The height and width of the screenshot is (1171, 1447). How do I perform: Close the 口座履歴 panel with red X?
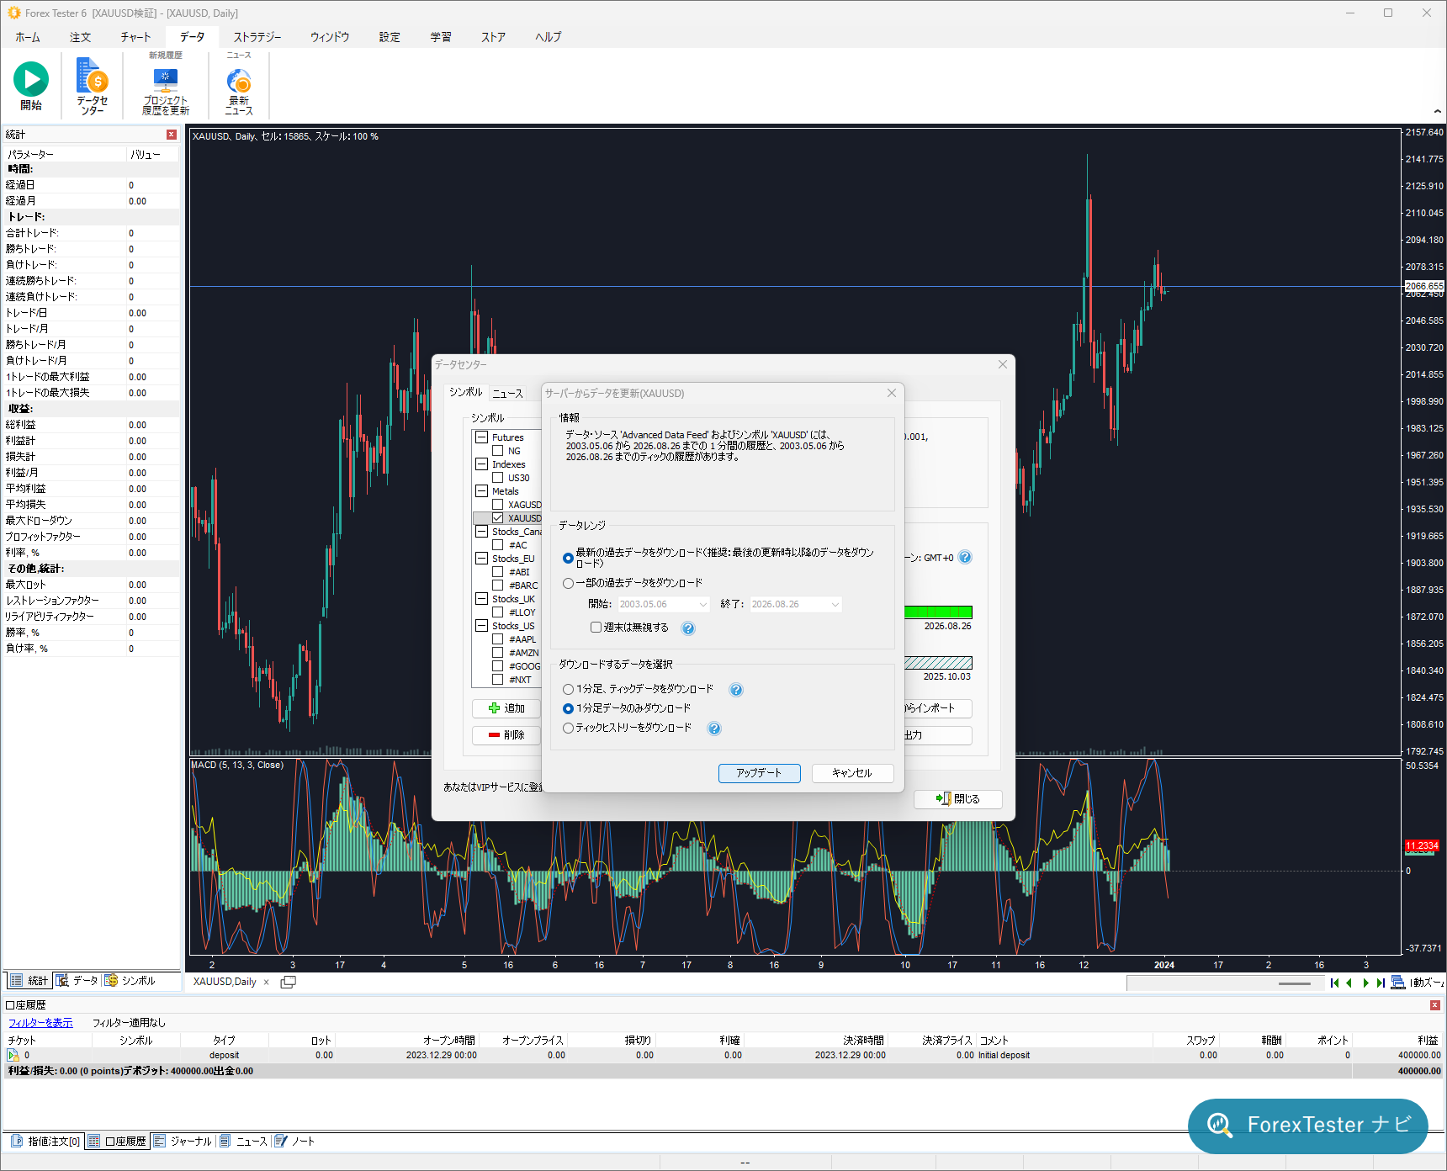pos(1435,1005)
